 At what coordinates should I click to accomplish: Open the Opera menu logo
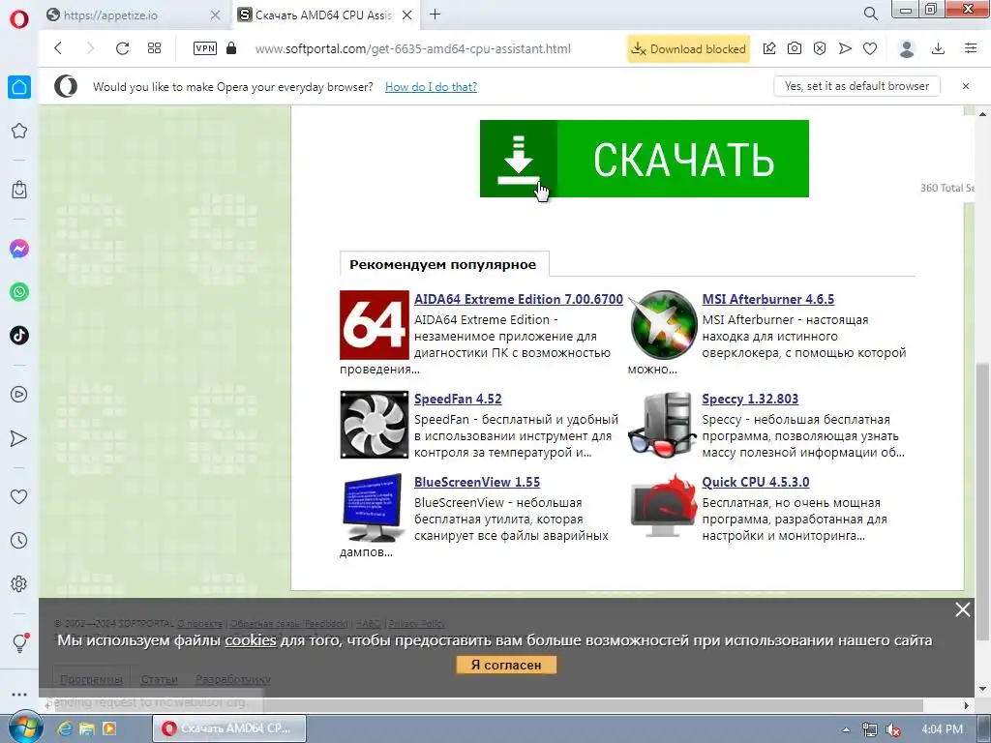19,19
